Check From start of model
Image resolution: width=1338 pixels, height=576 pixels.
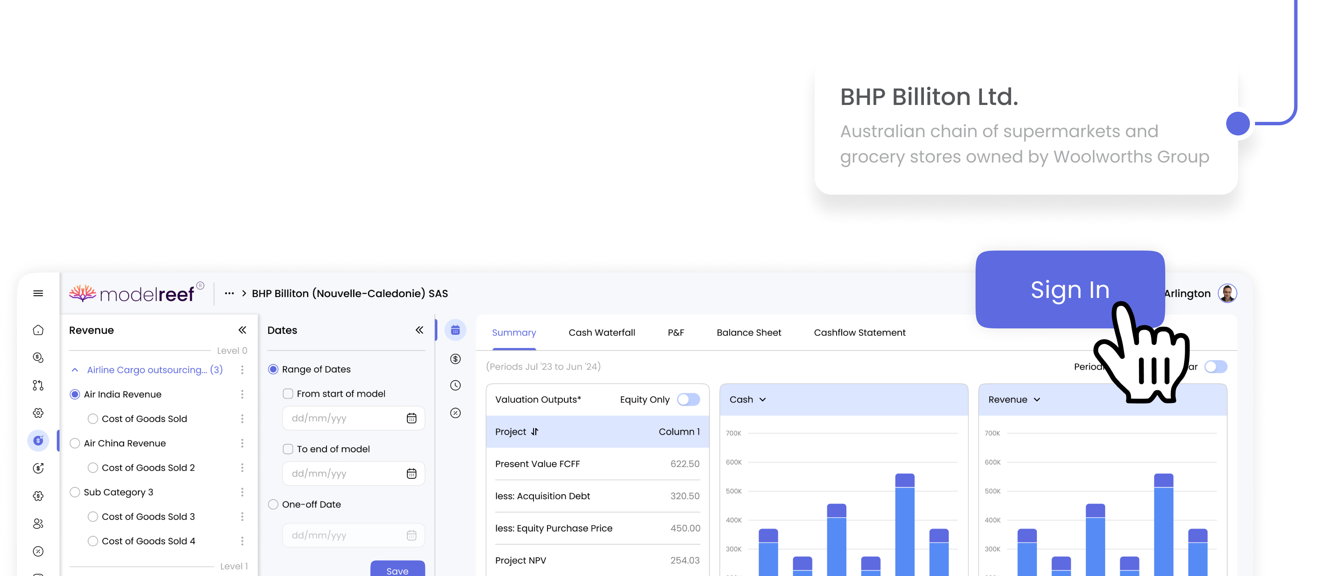(x=288, y=394)
